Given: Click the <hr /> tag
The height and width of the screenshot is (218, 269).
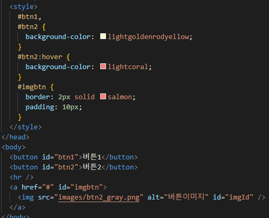Looking at the screenshot, I should click(x=22, y=177).
